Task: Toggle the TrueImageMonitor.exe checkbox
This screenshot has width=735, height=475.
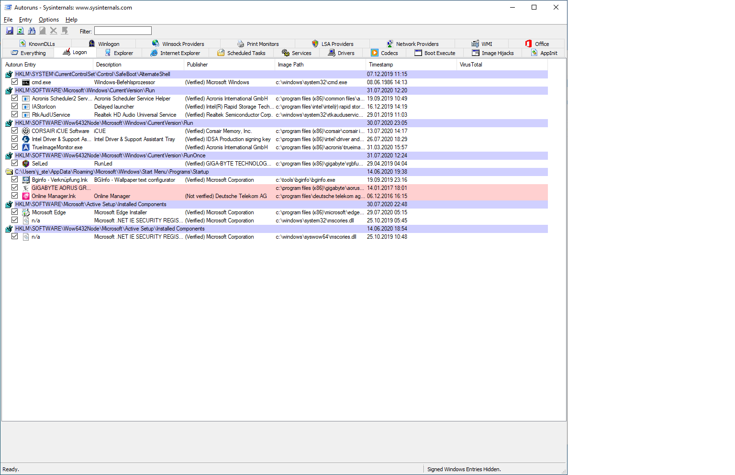Action: click(15, 147)
